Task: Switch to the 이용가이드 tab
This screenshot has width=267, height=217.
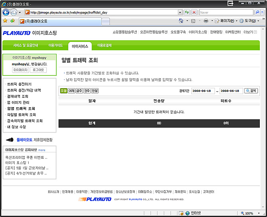Action: [x=55, y=45]
